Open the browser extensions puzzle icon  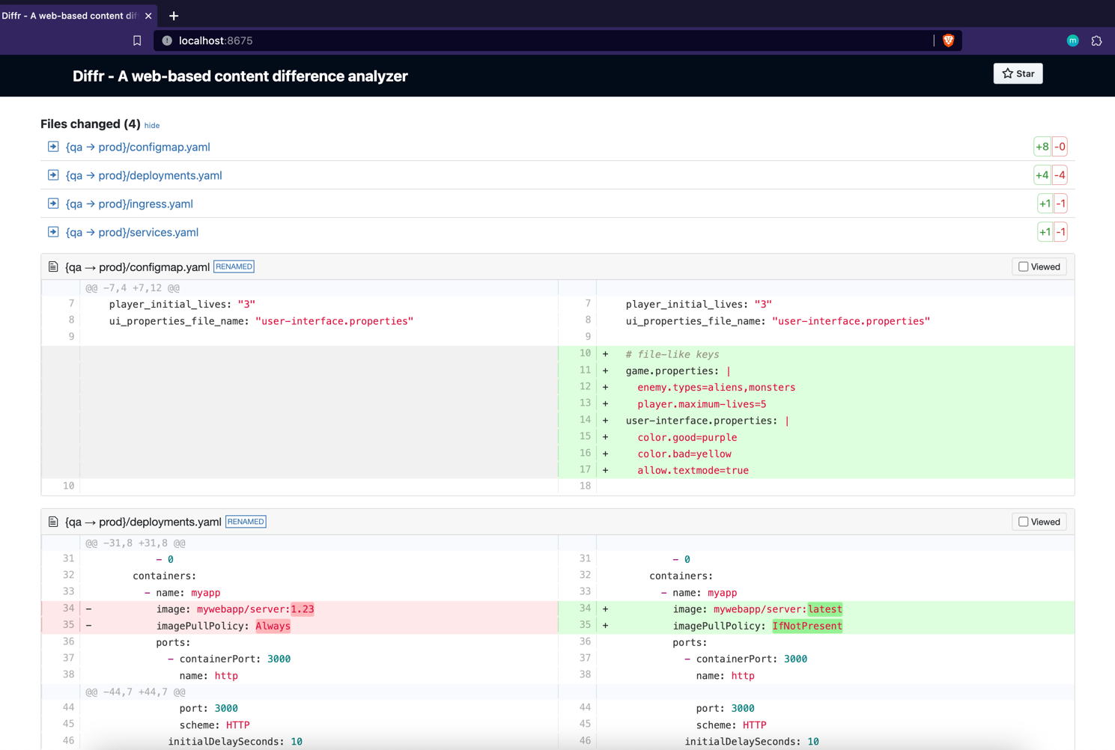click(1096, 40)
